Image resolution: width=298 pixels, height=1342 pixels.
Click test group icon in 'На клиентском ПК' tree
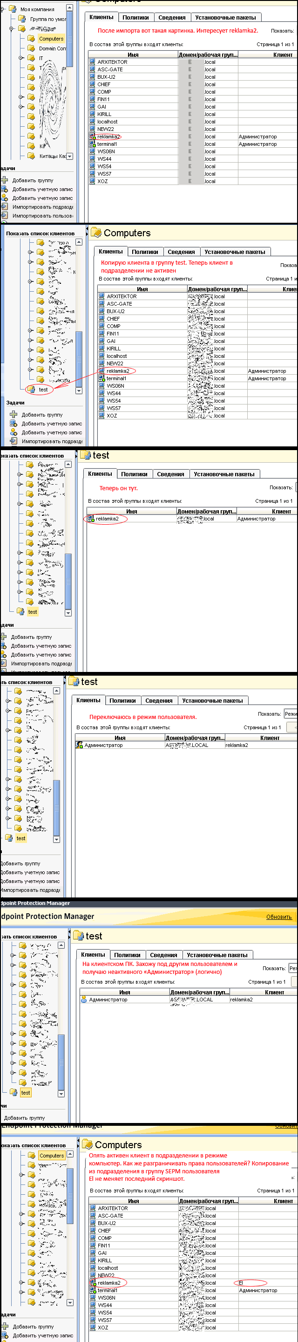[x=14, y=1092]
